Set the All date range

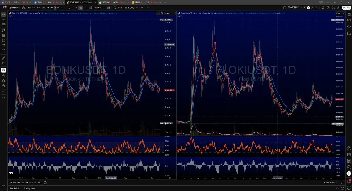pos(39,183)
